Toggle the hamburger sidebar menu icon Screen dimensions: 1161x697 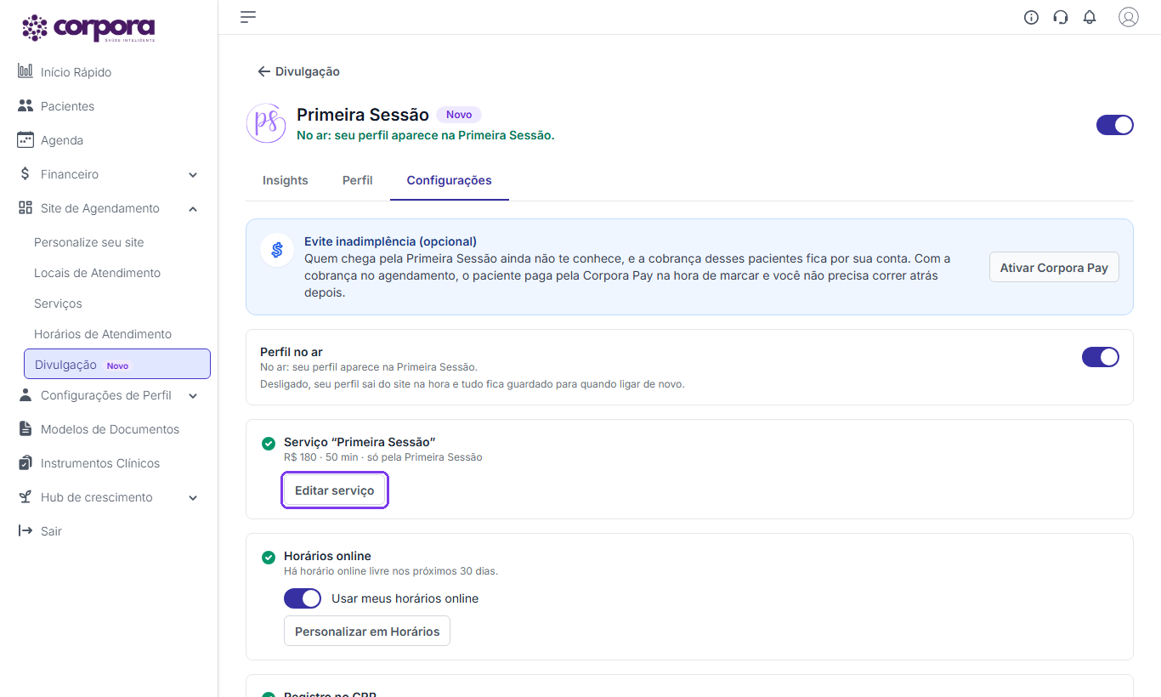point(248,17)
